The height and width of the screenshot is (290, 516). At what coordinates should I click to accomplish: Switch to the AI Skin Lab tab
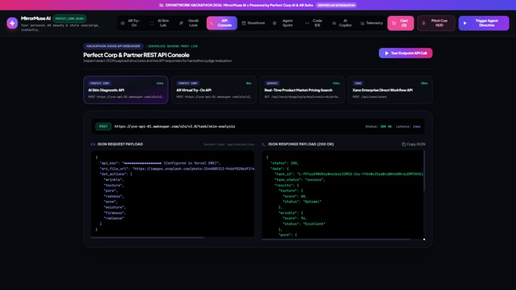159,23
